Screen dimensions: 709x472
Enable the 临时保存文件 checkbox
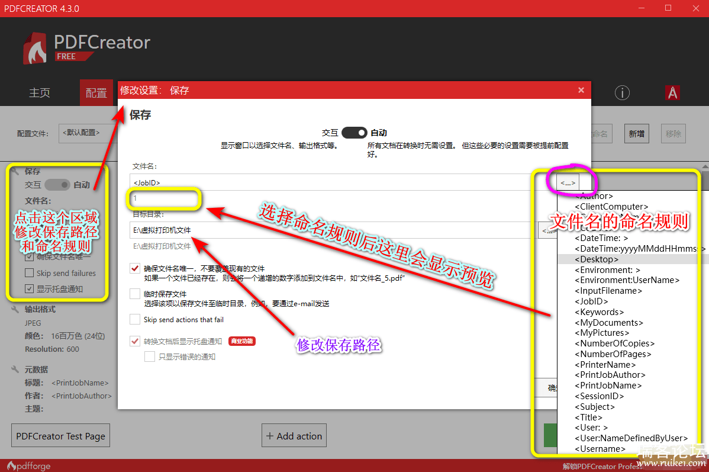pyautogui.click(x=135, y=294)
